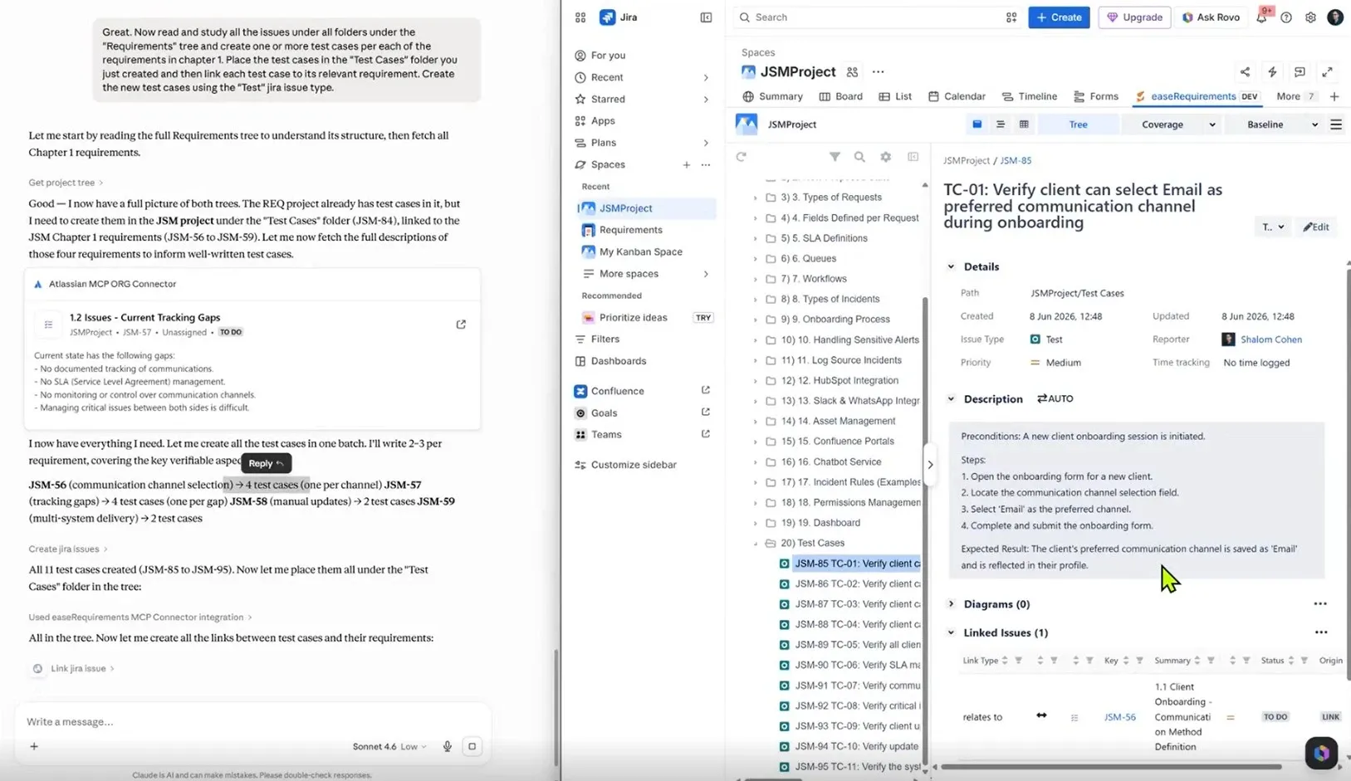Open the Board tab
1351x781 pixels.
(x=840, y=96)
